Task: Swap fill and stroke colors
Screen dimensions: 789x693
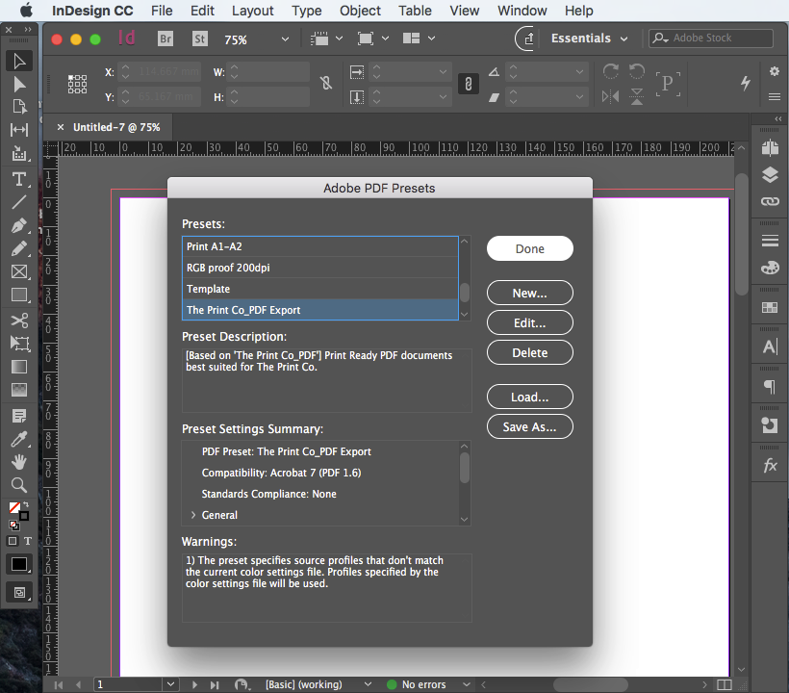Action: pyautogui.click(x=26, y=504)
